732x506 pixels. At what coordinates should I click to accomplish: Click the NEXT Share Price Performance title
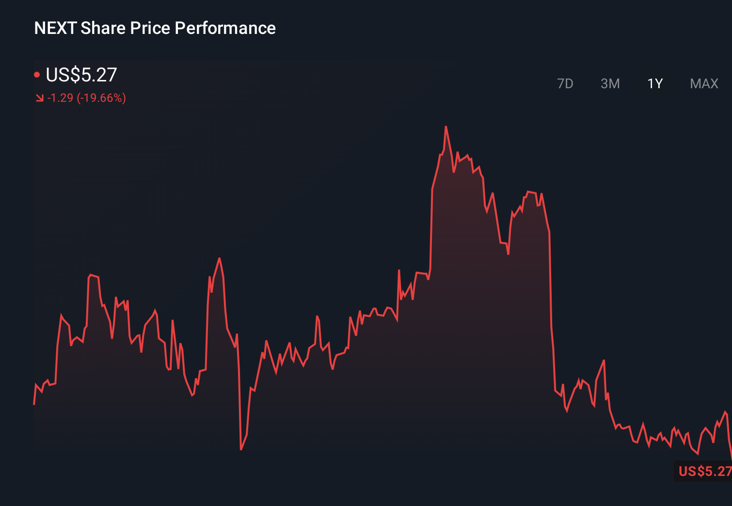[155, 28]
